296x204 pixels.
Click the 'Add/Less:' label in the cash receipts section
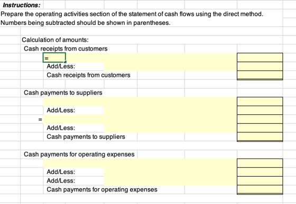[x=61, y=66]
